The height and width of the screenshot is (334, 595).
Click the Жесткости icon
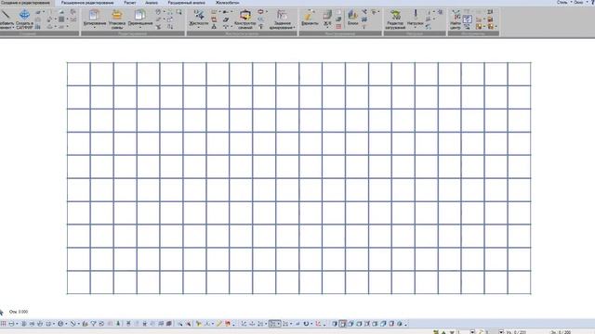(x=199, y=15)
